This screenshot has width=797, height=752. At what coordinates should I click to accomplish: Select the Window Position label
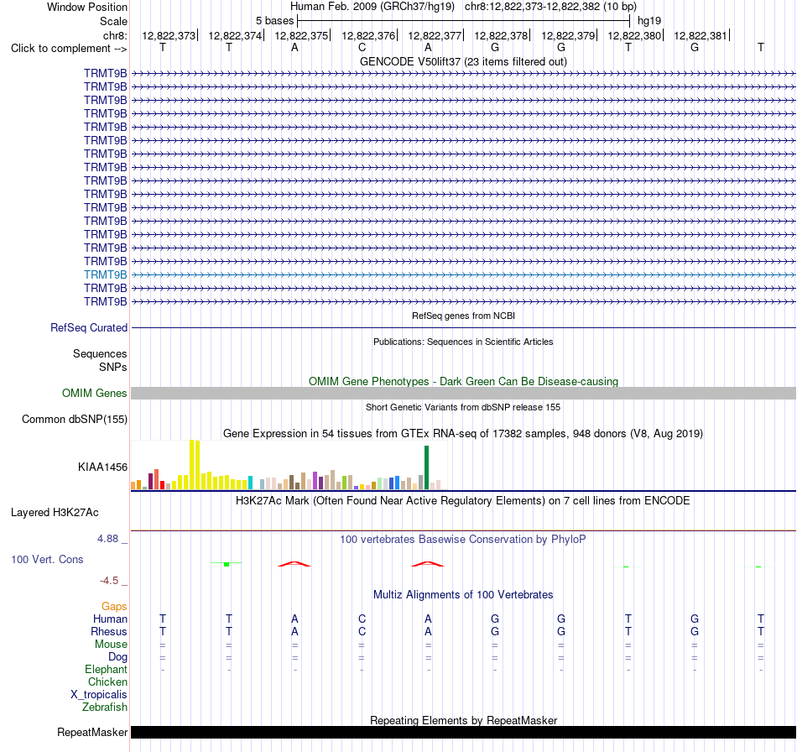pos(87,7)
